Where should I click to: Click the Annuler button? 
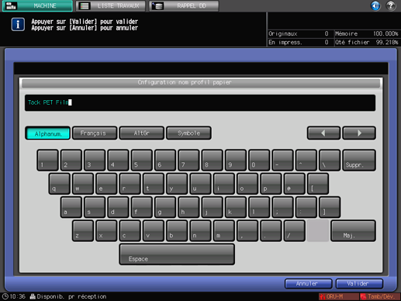309,284
